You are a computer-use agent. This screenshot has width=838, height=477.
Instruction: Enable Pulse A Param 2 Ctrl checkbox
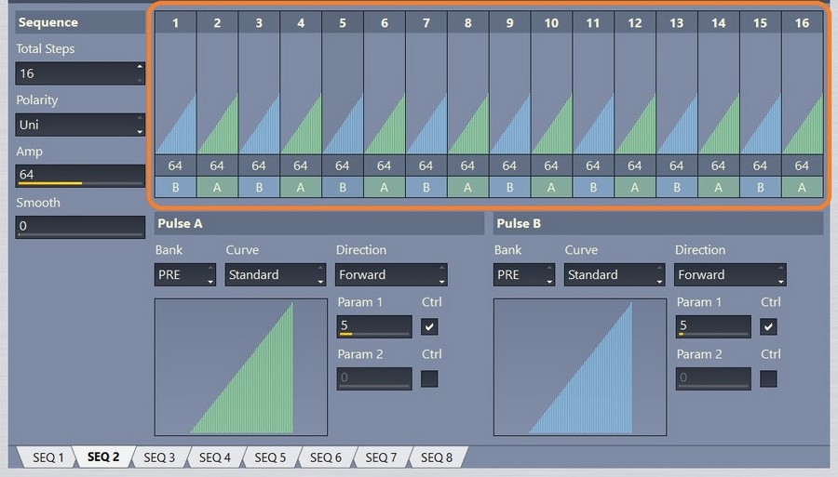[429, 378]
